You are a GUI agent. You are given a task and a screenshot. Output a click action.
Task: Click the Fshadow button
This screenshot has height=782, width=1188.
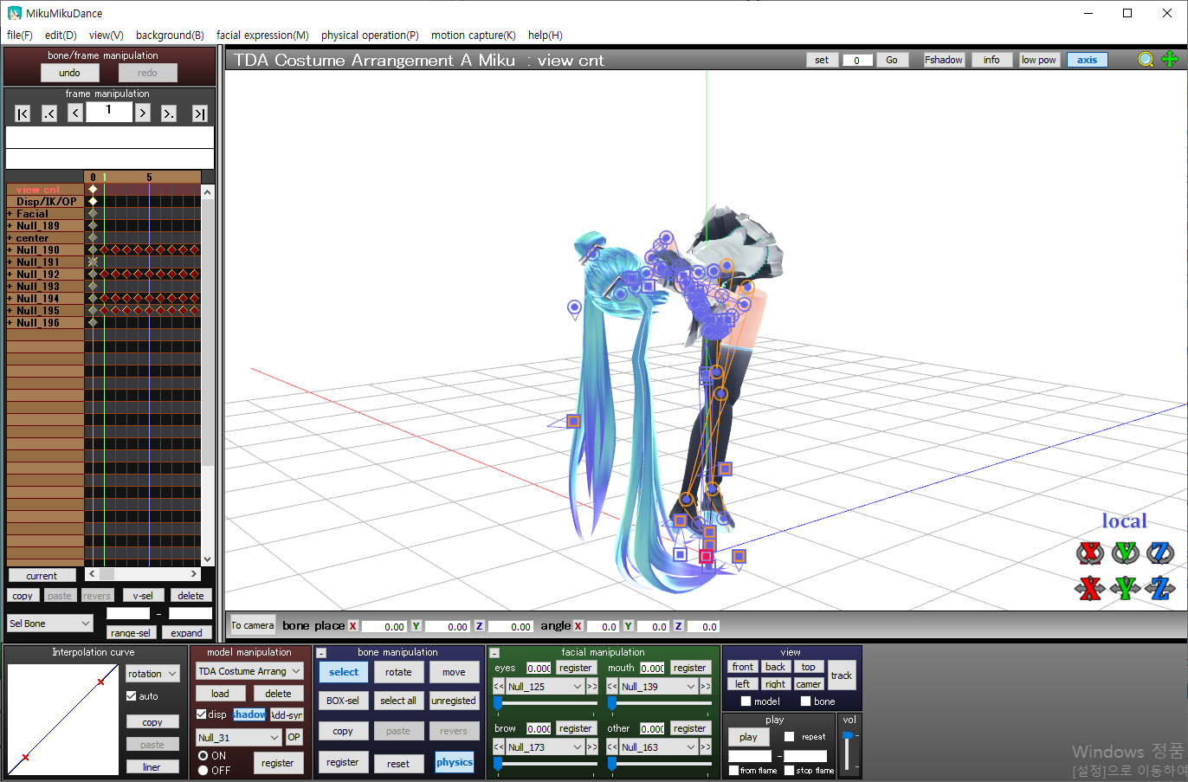click(x=944, y=60)
